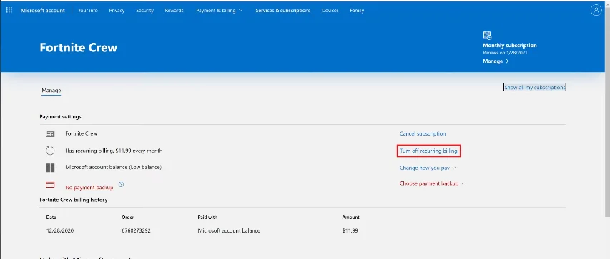
Task: Click Show all my subscriptions
Action: tap(534, 87)
